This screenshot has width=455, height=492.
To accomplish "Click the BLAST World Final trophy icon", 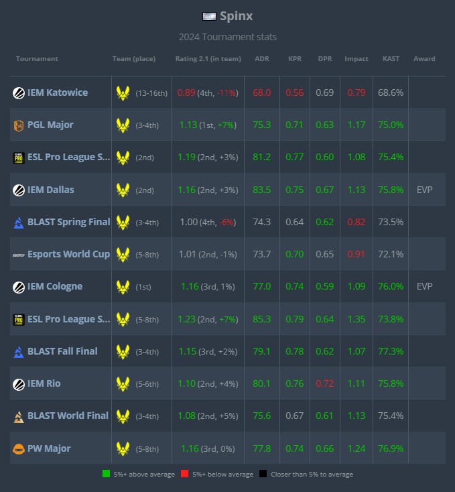I will coord(19,416).
